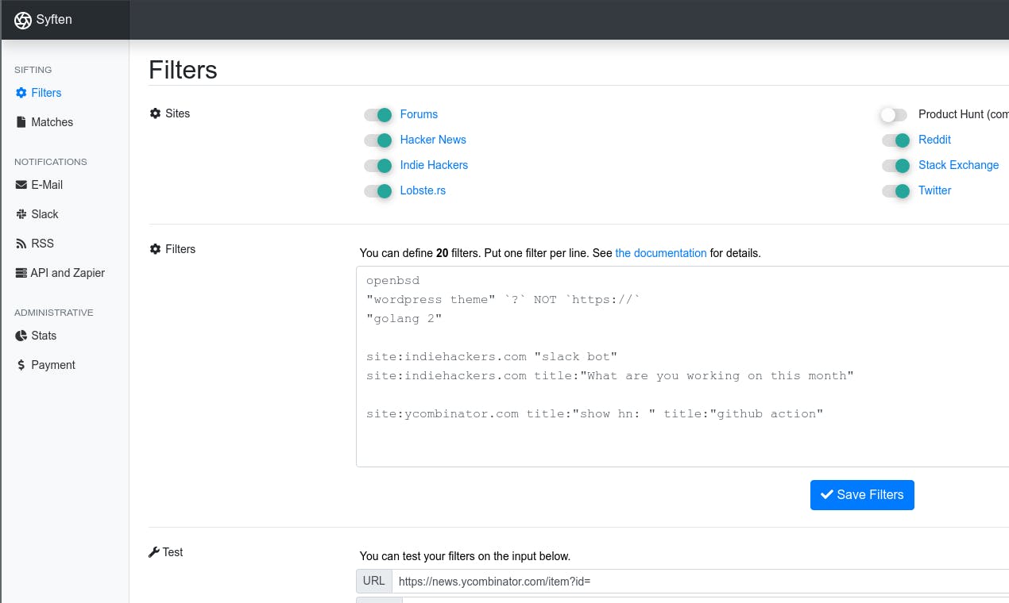
Task: Click the RSS feed icon in sidebar
Action: point(21,244)
